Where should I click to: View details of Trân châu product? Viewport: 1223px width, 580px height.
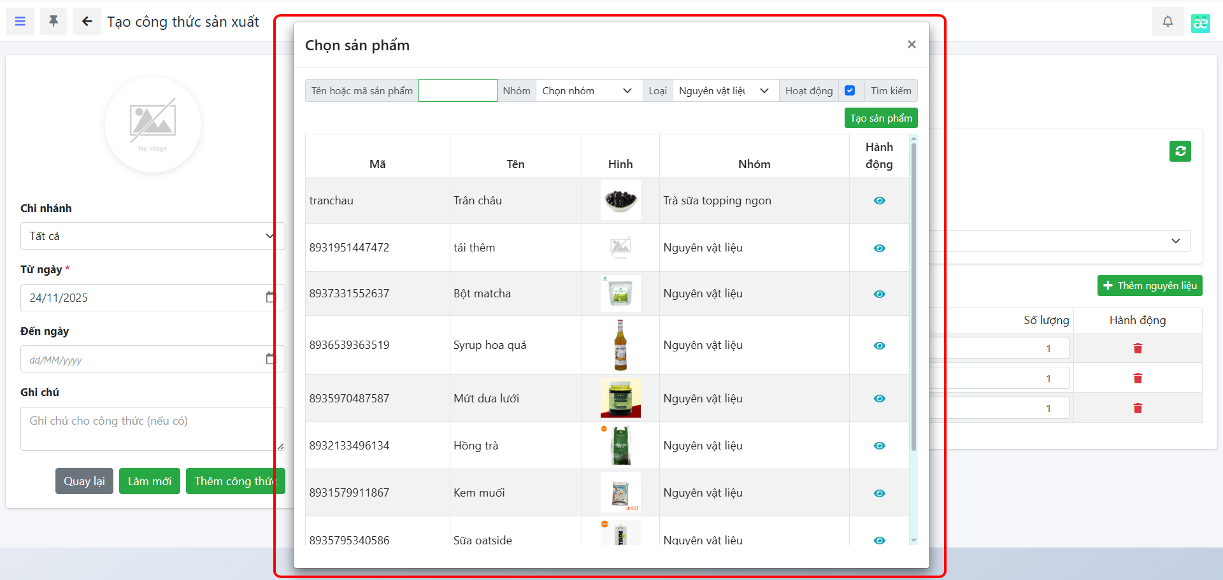(x=879, y=201)
